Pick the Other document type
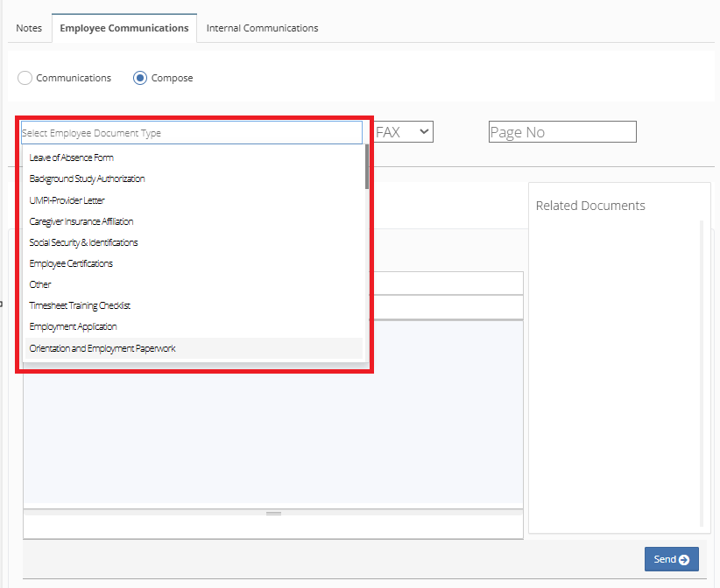This screenshot has width=720, height=588. pos(40,284)
